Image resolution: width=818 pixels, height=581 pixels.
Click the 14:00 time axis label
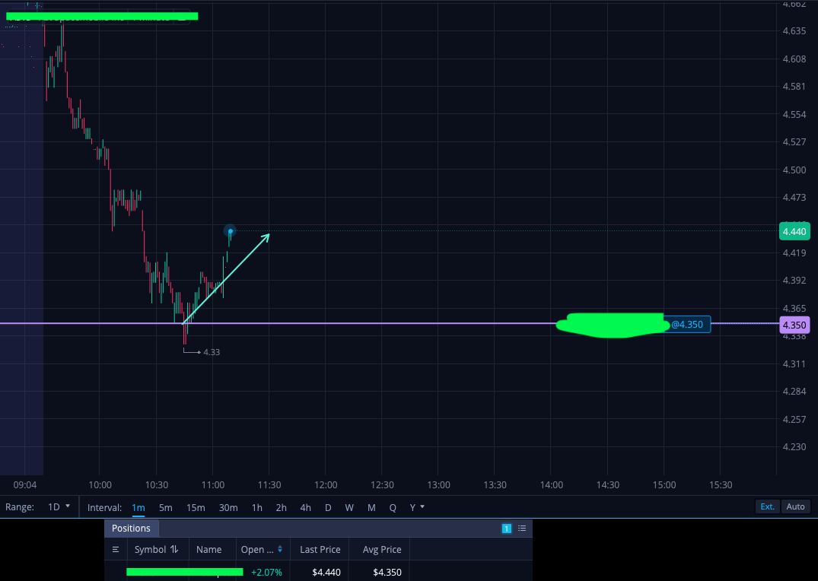552,485
